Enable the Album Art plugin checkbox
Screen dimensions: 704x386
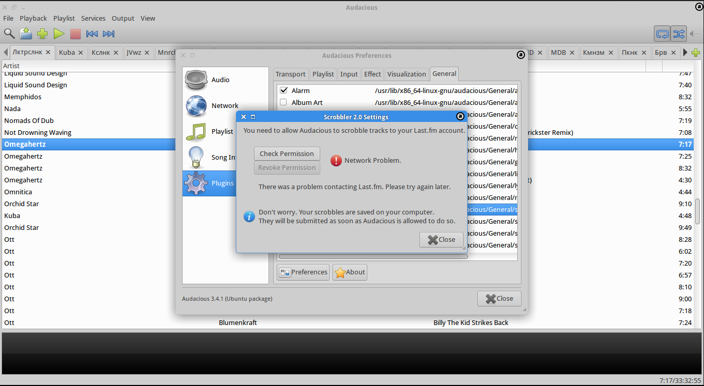(283, 102)
